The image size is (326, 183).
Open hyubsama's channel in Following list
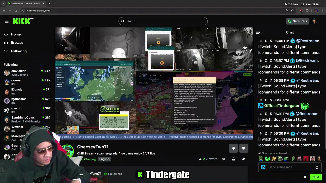27,101
